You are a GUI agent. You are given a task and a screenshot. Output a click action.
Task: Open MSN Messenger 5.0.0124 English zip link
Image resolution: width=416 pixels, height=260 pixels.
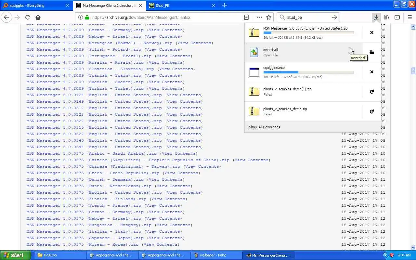pos(94,95)
